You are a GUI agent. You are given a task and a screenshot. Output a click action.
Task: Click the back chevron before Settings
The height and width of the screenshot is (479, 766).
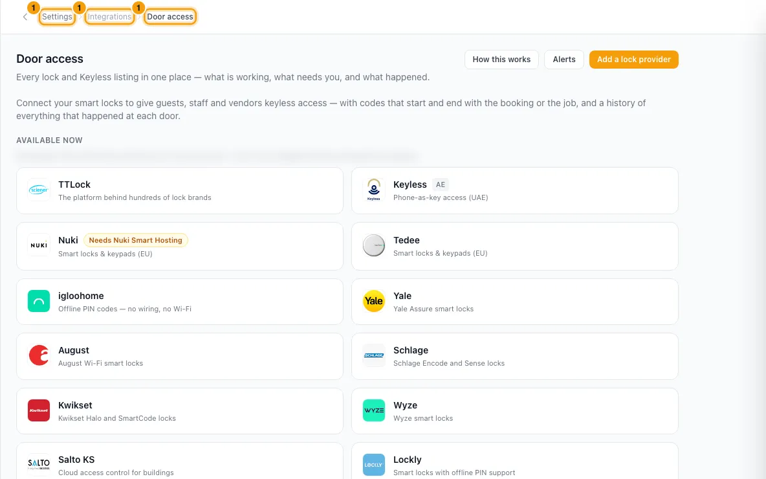coord(25,17)
